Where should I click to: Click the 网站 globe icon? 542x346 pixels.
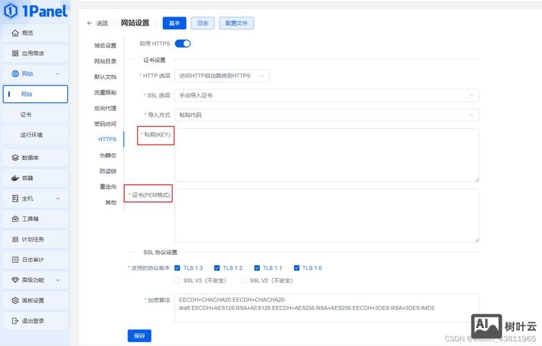pyautogui.click(x=15, y=74)
